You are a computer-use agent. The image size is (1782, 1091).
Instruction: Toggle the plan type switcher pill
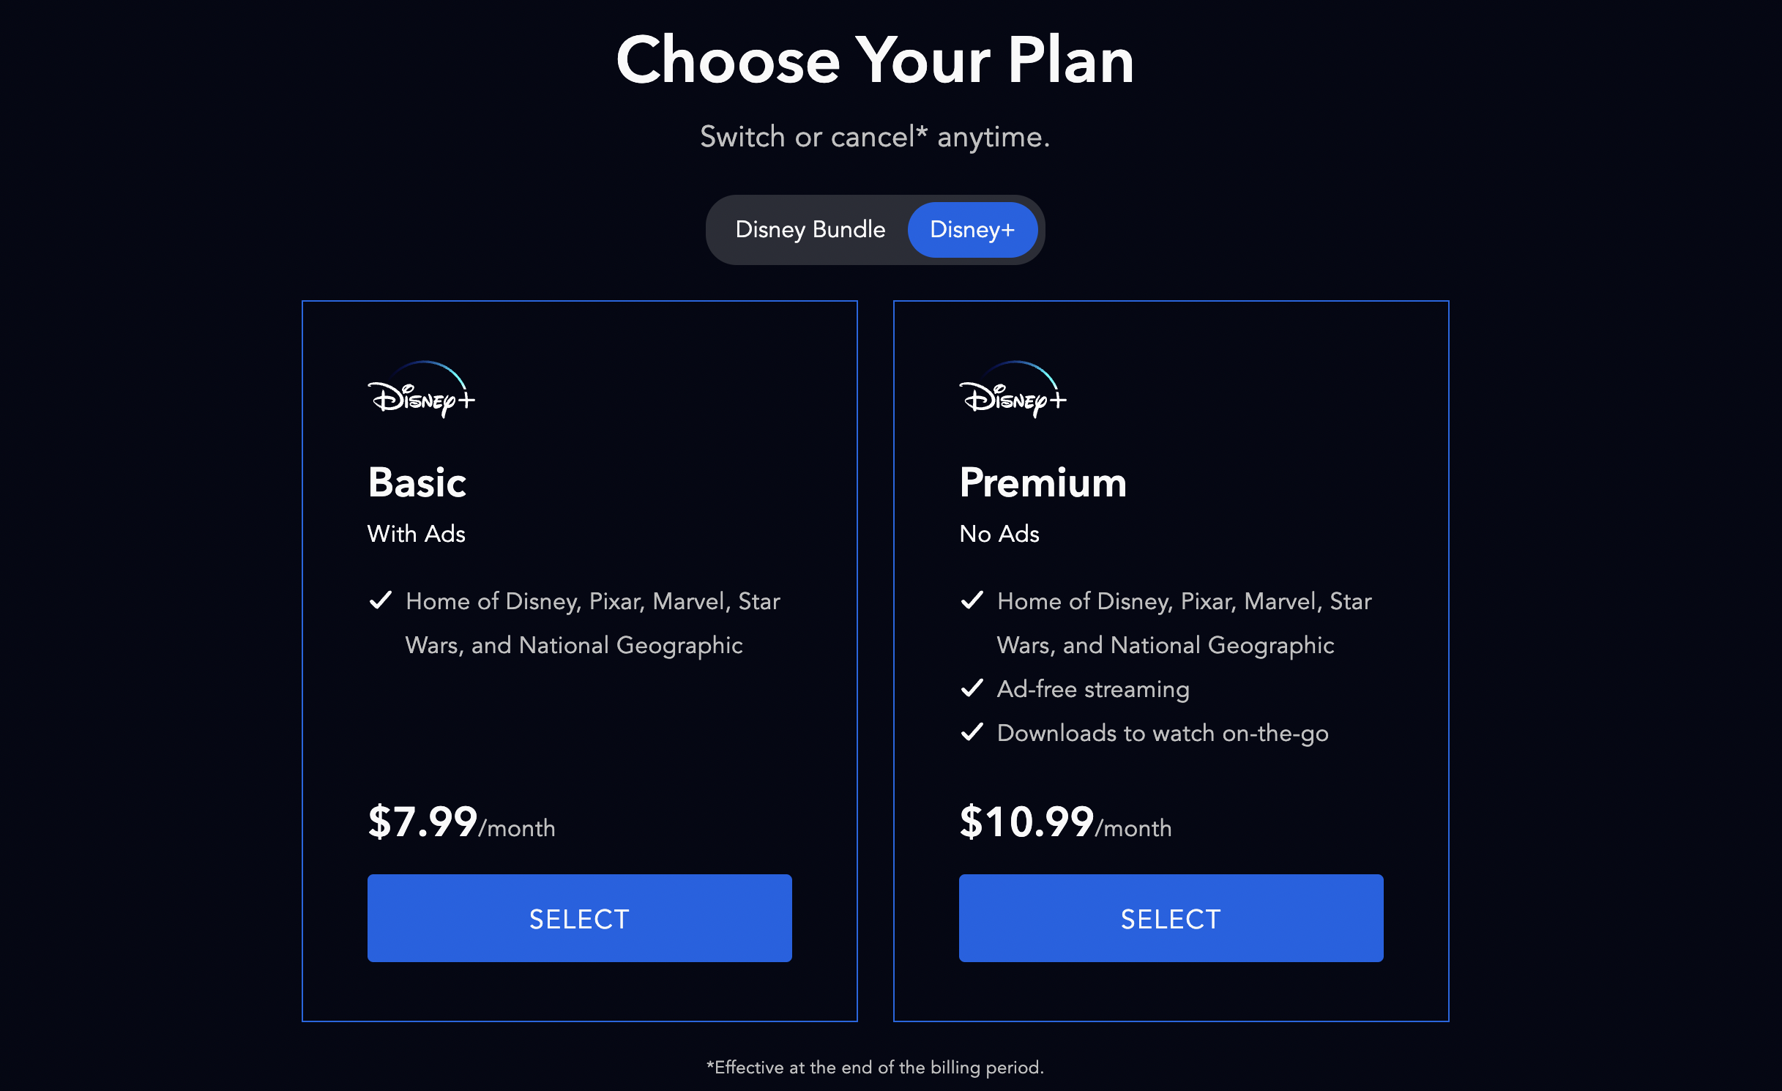coord(876,229)
